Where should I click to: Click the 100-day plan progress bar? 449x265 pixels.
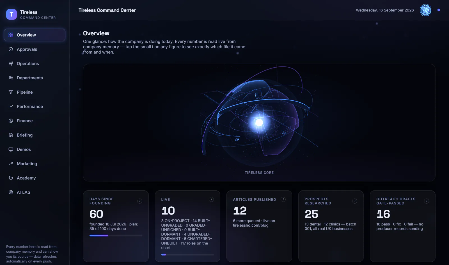point(116,236)
